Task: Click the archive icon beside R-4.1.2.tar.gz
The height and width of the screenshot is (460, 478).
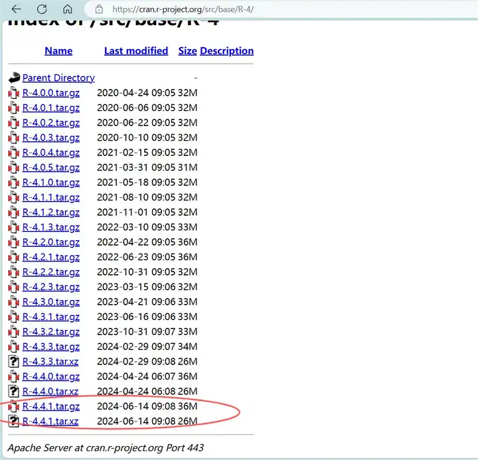Action: point(13,212)
